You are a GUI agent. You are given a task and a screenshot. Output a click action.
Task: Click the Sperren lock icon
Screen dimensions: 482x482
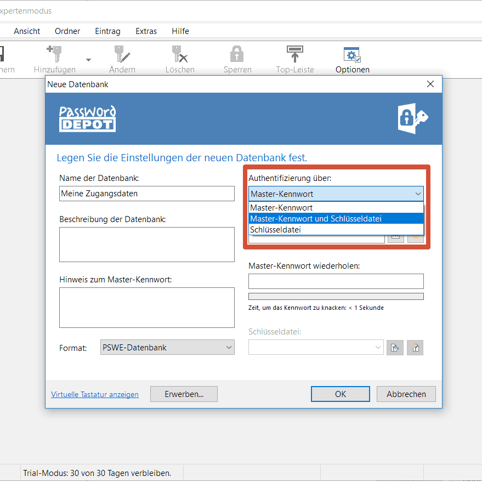coord(237,54)
